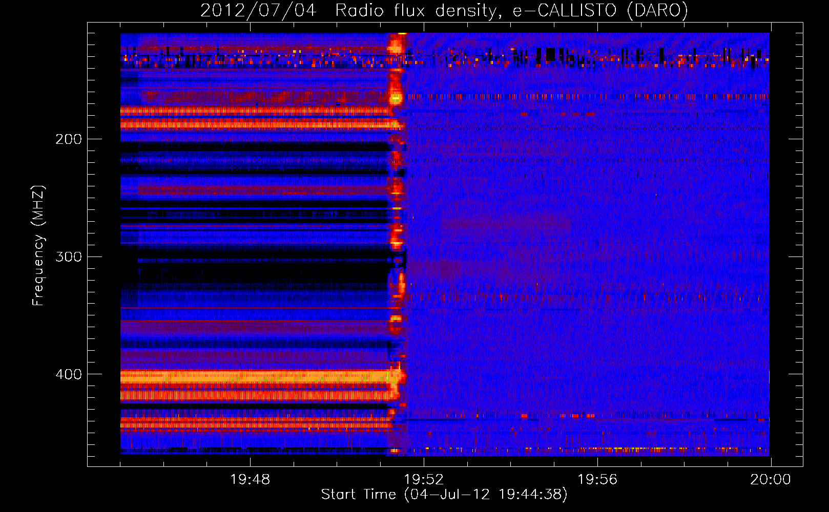Screen dimensions: 829x512
Task: Click the plot title '2012/07/04 Radio flux density, e-CALLISTO (DARO)'
Action: click(444, 10)
